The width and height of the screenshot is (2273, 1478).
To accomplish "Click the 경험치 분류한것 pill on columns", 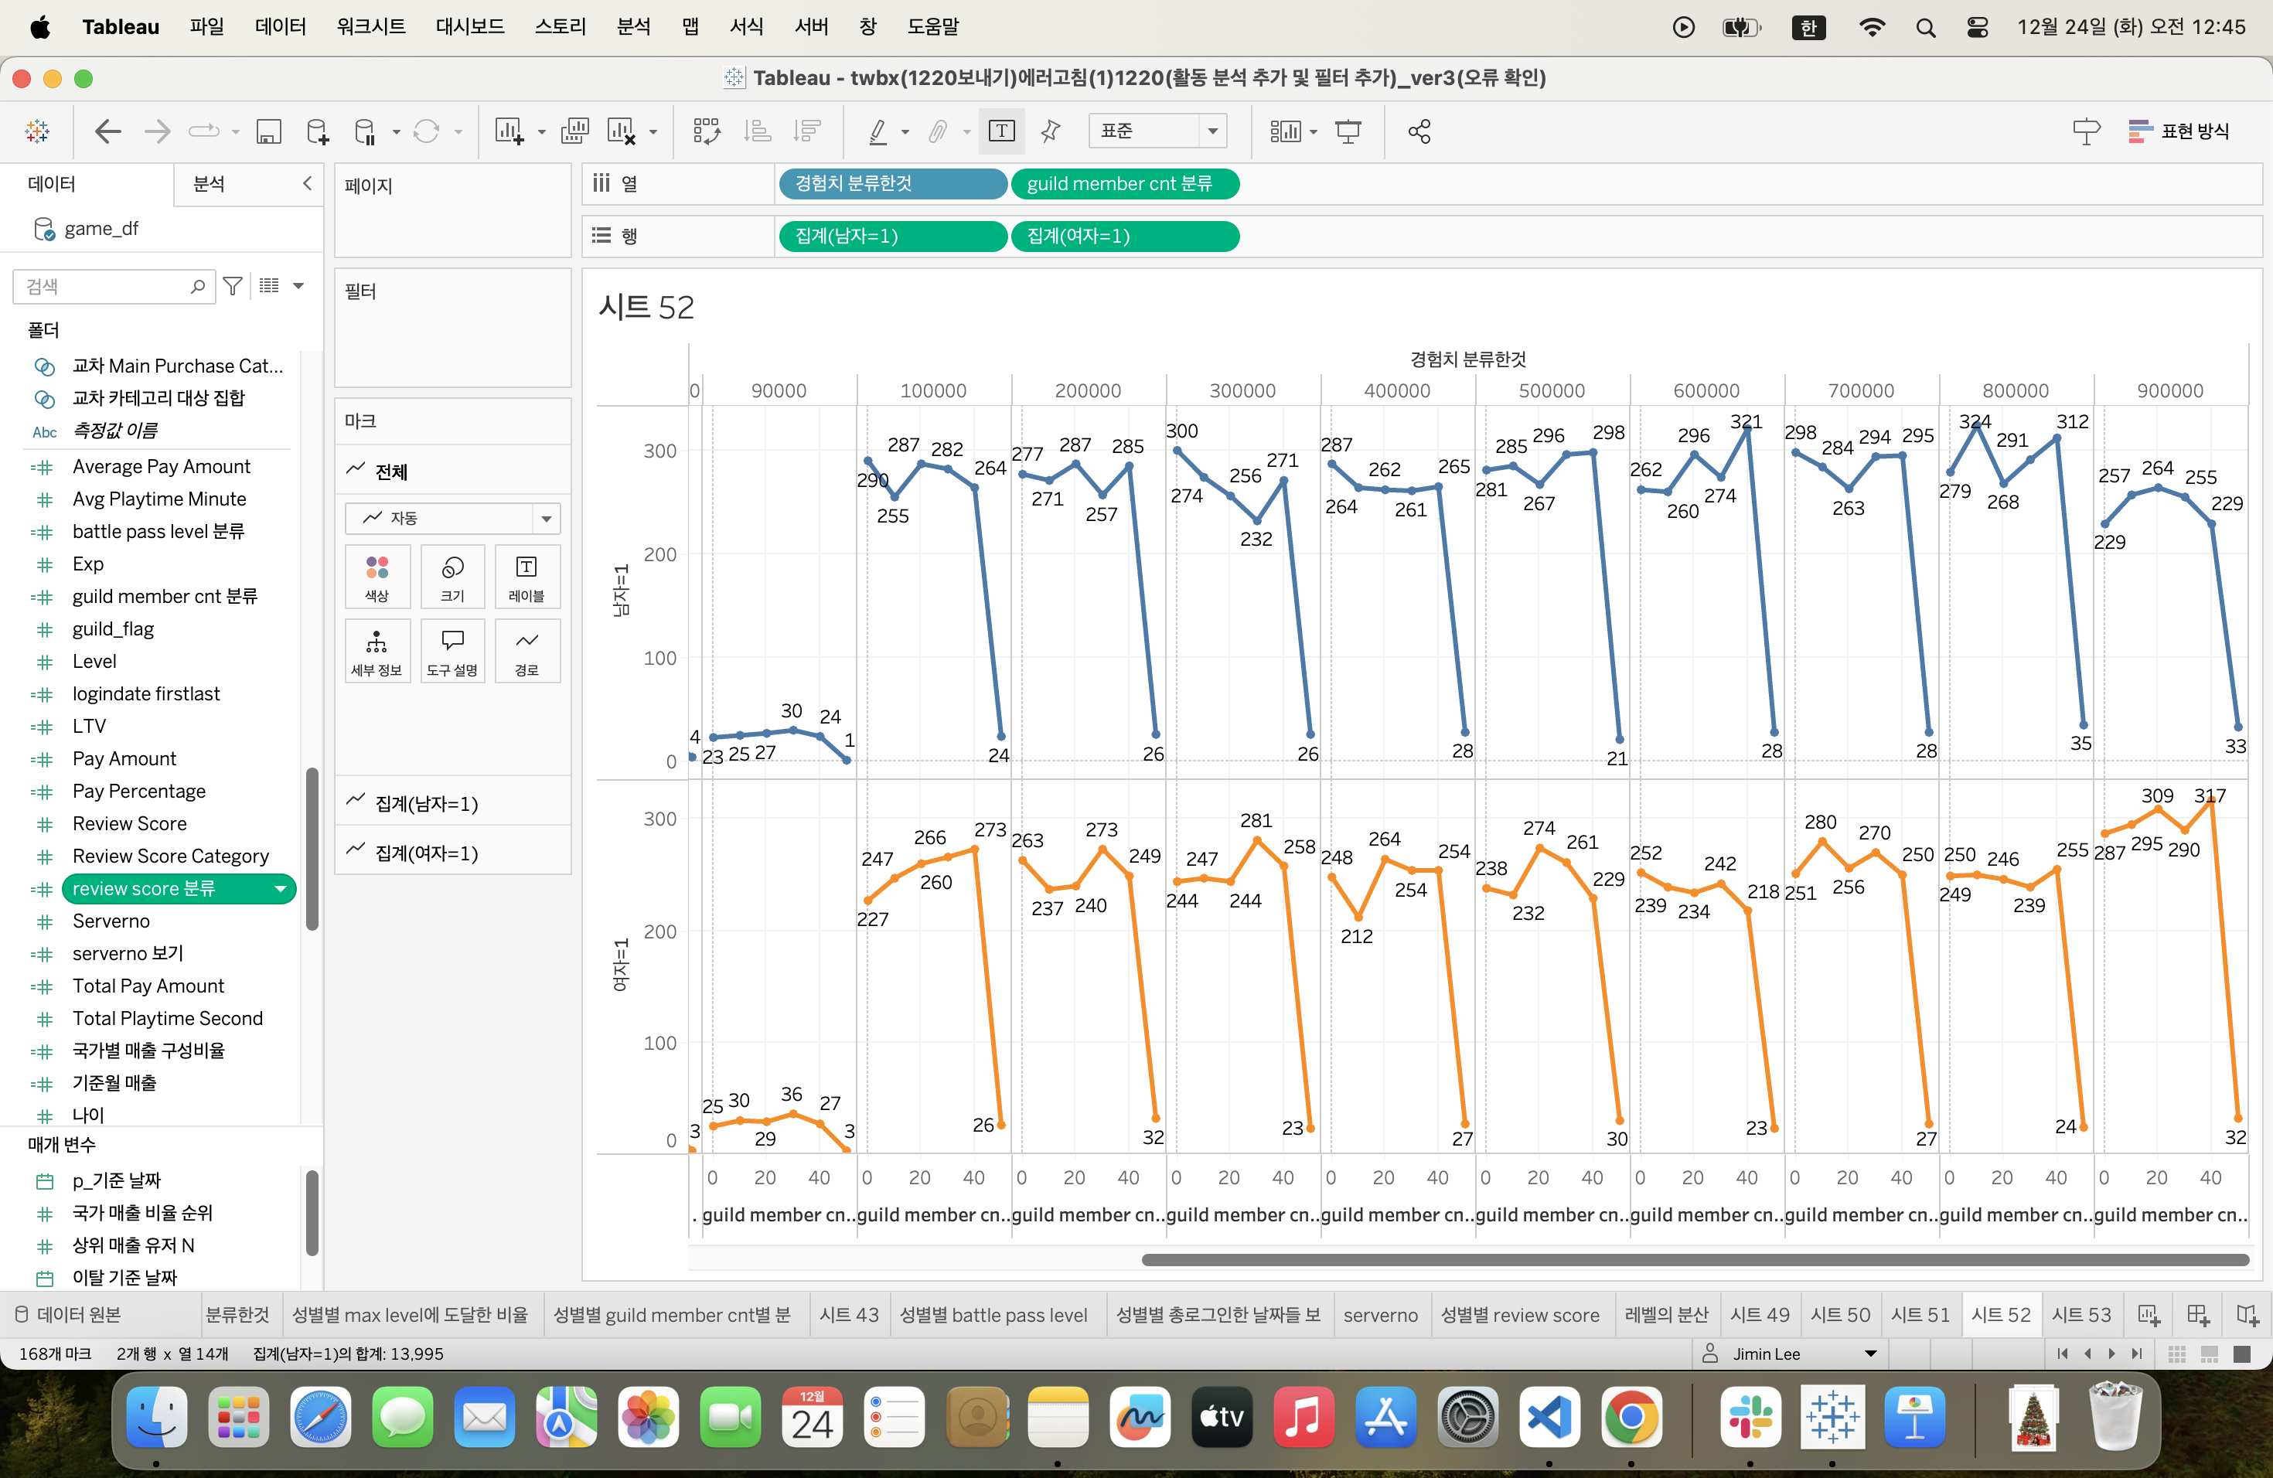I will pyautogui.click(x=892, y=183).
